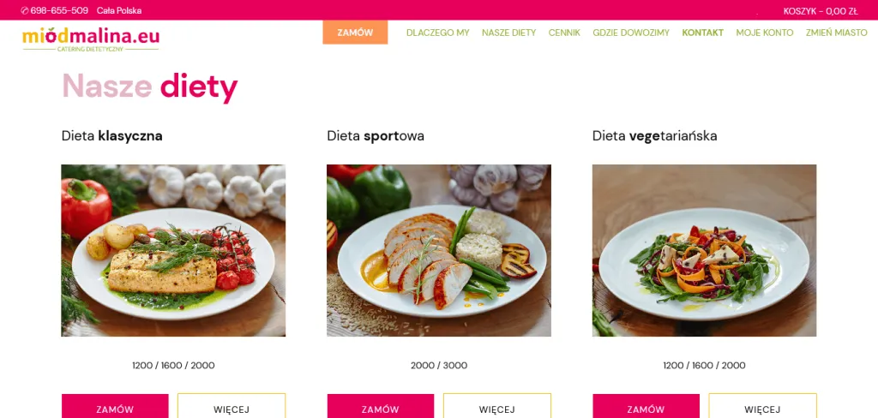Select GDZIE DOWOZIMY in the navigation
Image resolution: width=878 pixels, height=418 pixels.
click(x=631, y=33)
